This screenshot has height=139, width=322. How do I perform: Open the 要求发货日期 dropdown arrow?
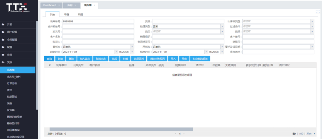(312, 47)
